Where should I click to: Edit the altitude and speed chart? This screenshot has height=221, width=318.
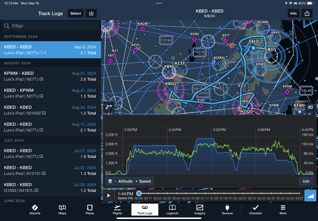306,181
